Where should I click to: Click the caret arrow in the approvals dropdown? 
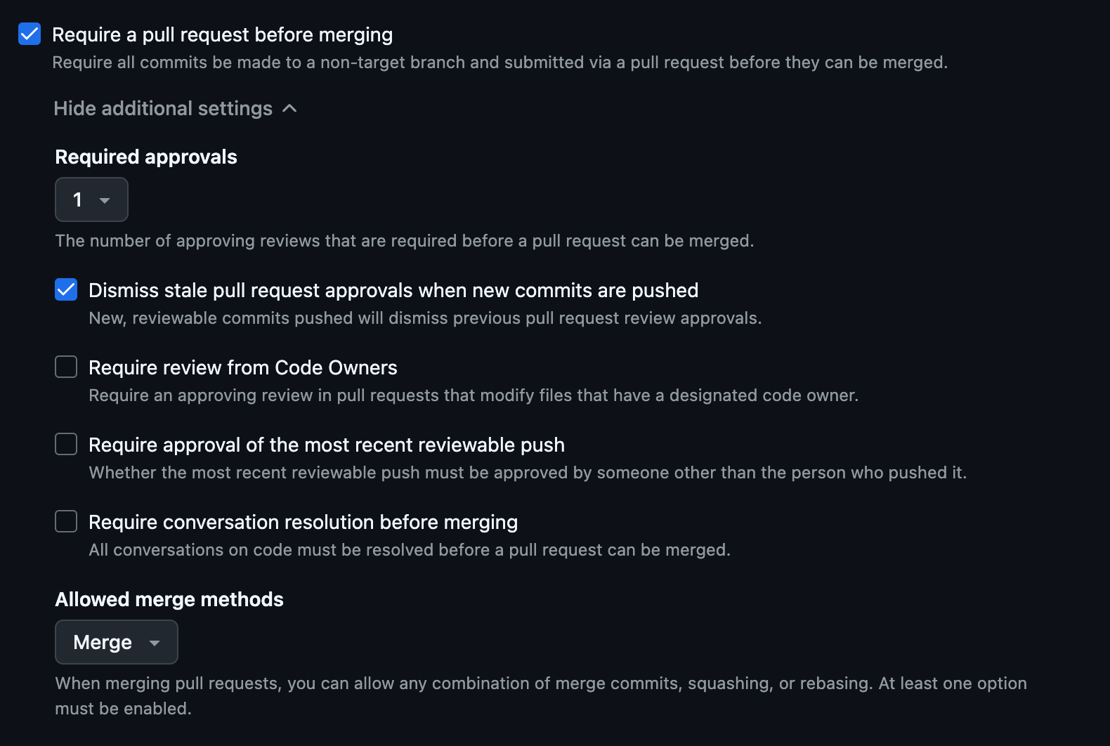click(x=105, y=200)
